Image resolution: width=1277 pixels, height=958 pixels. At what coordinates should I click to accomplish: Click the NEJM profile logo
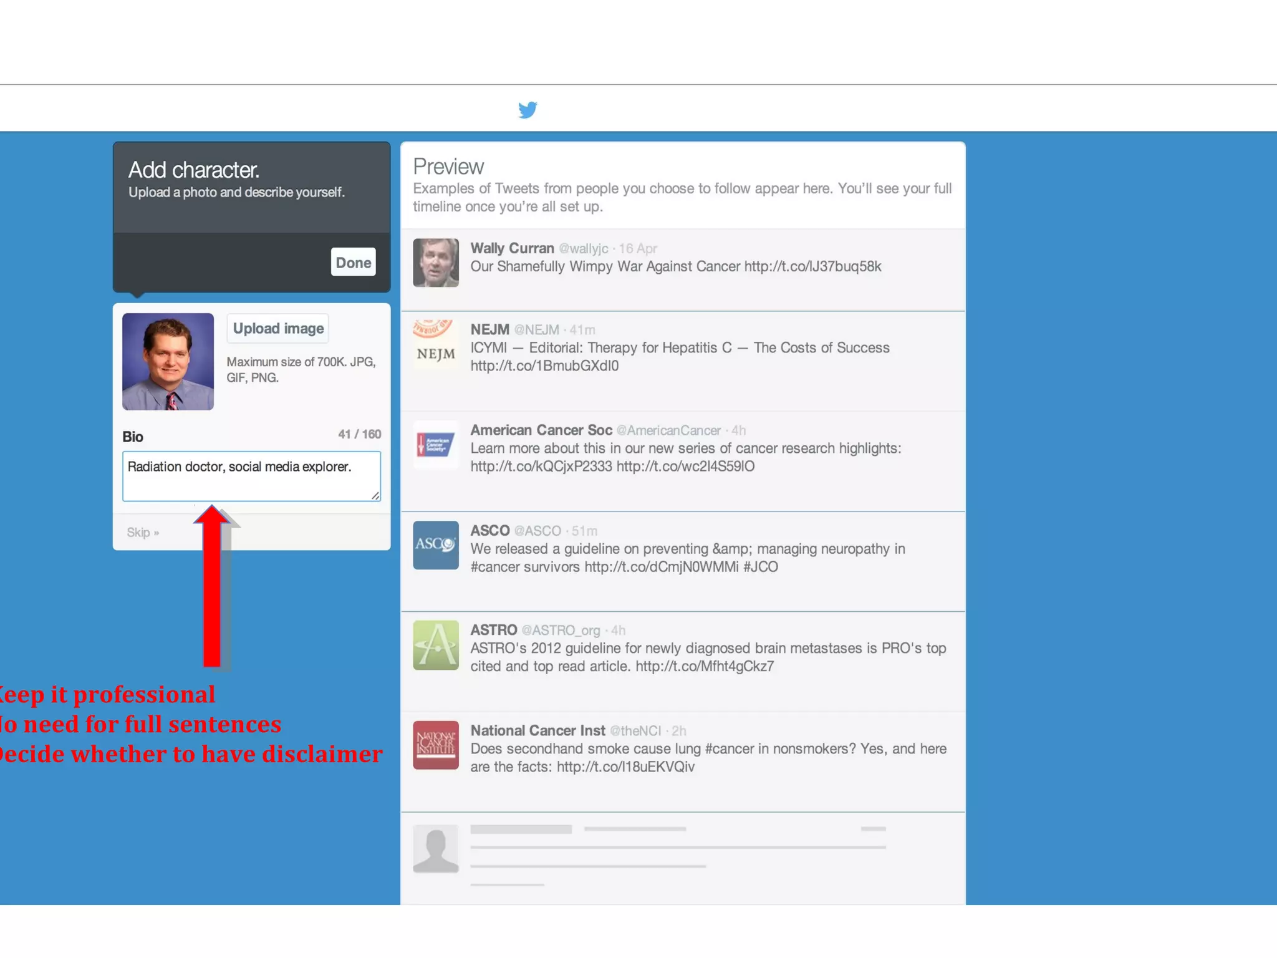tap(436, 344)
